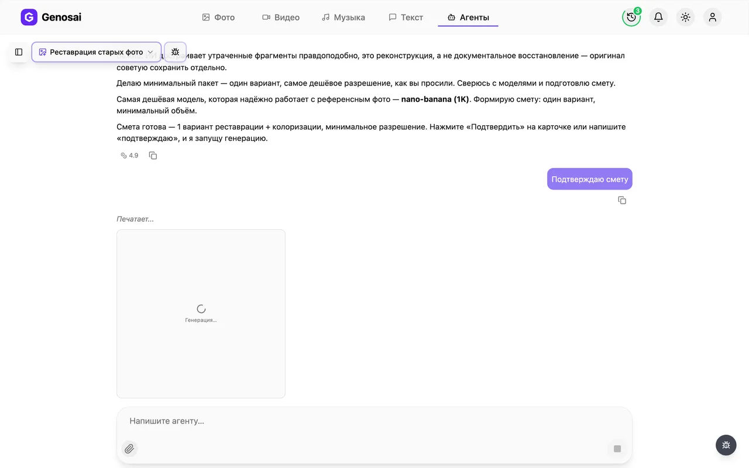This screenshot has width=749, height=468.
Task: Click the generating image placeholder card
Action: pyautogui.click(x=201, y=314)
